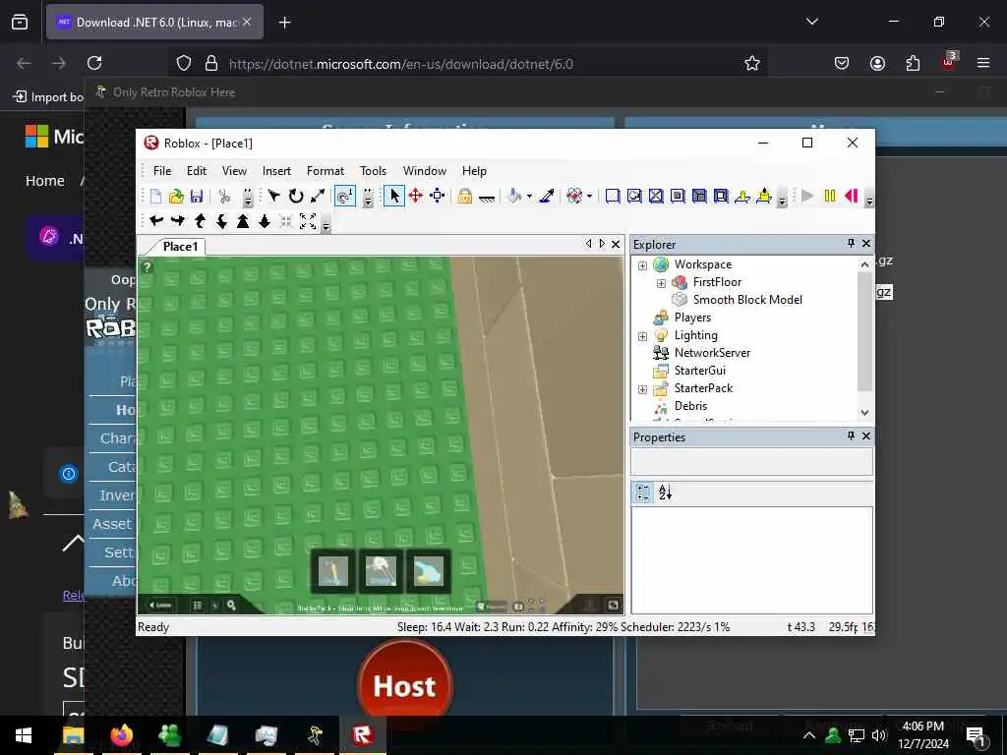Screen dimensions: 1007x755
Task: Click the Cut scissors icon
Action: click(224, 197)
